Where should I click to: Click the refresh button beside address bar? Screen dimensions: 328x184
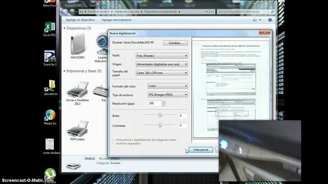tap(212, 12)
